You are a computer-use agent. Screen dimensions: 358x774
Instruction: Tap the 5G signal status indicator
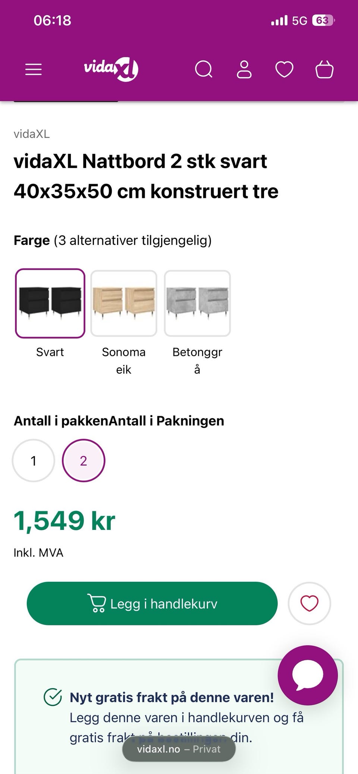tap(299, 20)
